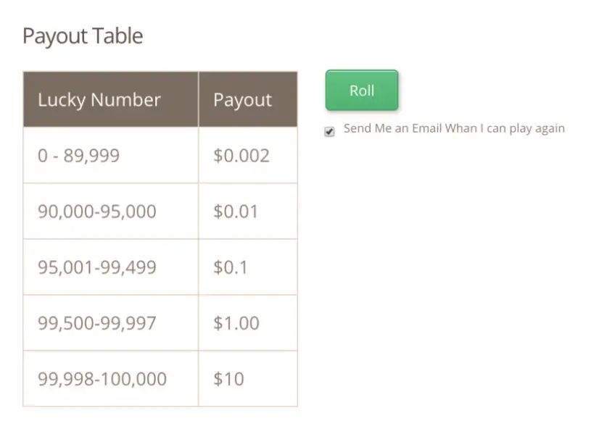
Task: Click the 0 - 89,999 range cell
Action: (111, 155)
